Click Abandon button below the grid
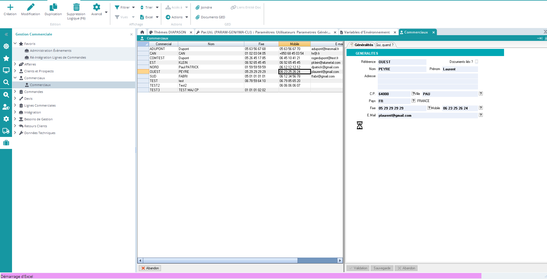This screenshot has height=279, width=547. point(150,268)
